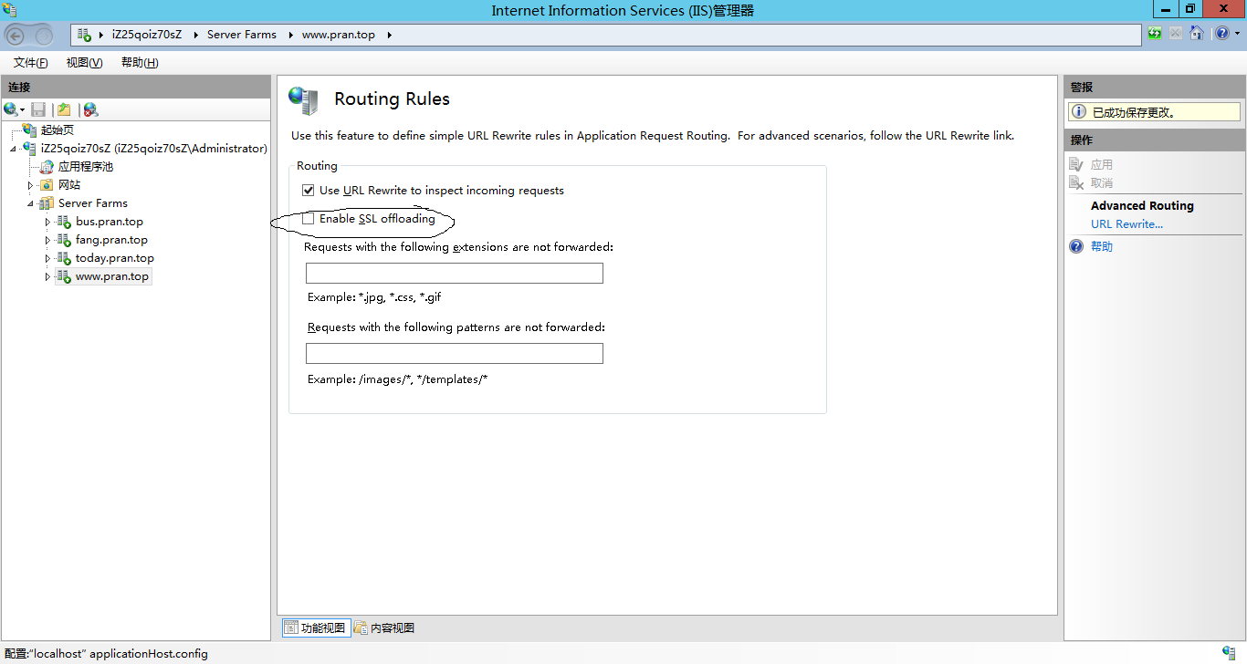The height and width of the screenshot is (664, 1247).
Task: Expand the 网站 sites tree node
Action: pyautogui.click(x=30, y=185)
